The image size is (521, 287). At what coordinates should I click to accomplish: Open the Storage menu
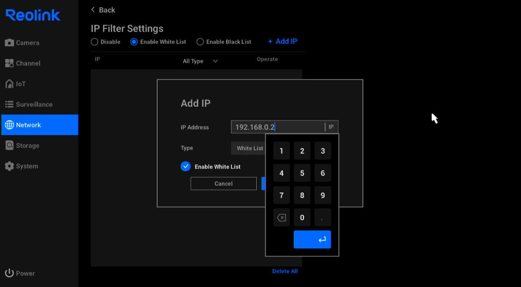(x=39, y=145)
